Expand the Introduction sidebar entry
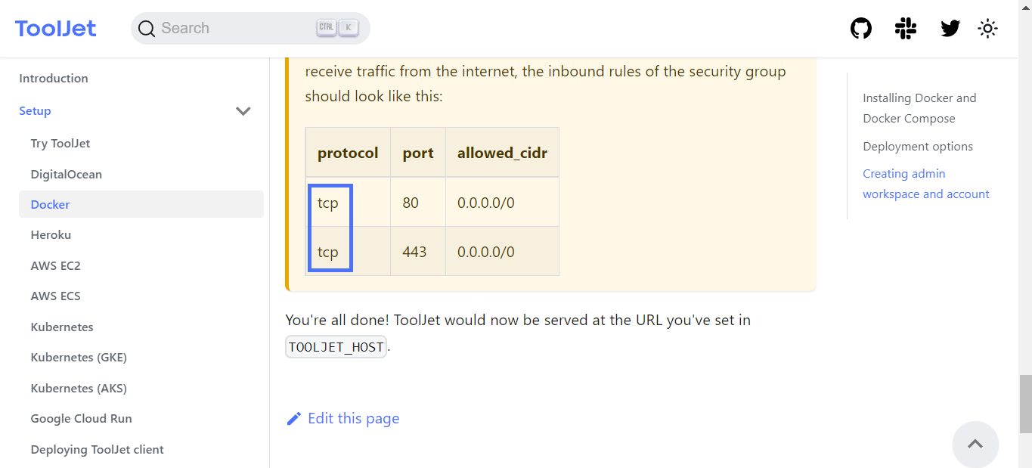Viewport: 1032px width, 468px height. (x=54, y=78)
